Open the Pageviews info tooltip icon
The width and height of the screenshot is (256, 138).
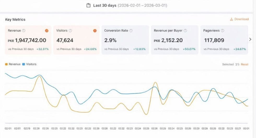[223, 31]
